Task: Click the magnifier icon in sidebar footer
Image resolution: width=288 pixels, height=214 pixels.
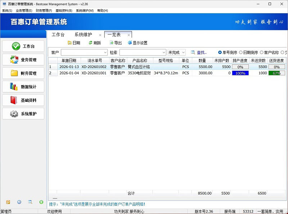Action: 30,202
